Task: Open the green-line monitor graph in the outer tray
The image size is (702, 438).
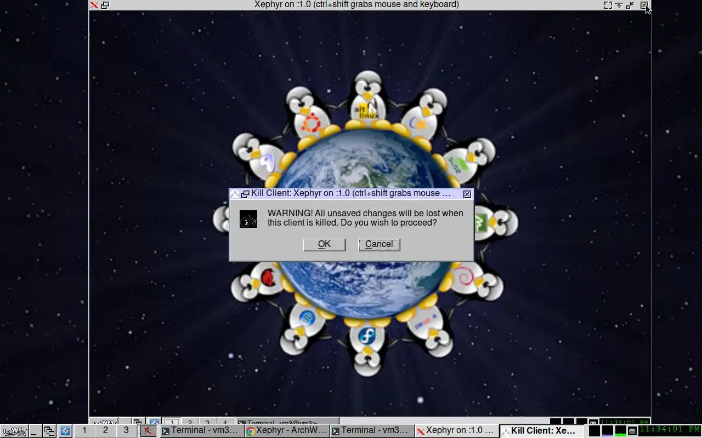Action: pyautogui.click(x=621, y=430)
